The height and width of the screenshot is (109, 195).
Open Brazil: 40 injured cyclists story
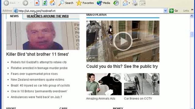40,85
